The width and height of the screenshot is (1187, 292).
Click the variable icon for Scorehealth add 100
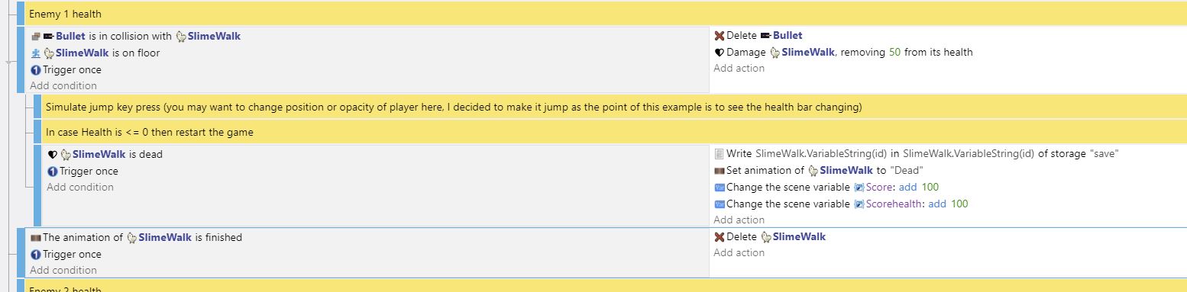tap(719, 204)
